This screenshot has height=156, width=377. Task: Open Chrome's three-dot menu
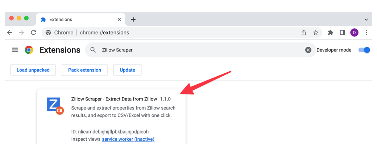click(x=366, y=33)
